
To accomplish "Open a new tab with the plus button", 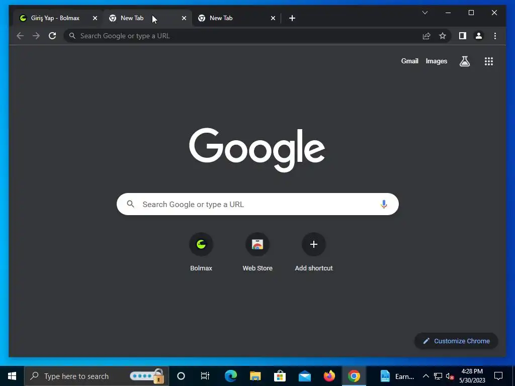I will [x=292, y=18].
